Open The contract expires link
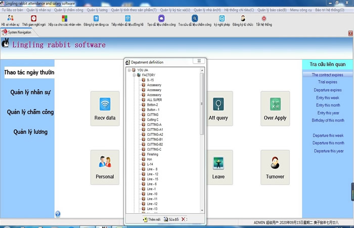This screenshot has height=228, width=354. (327, 74)
